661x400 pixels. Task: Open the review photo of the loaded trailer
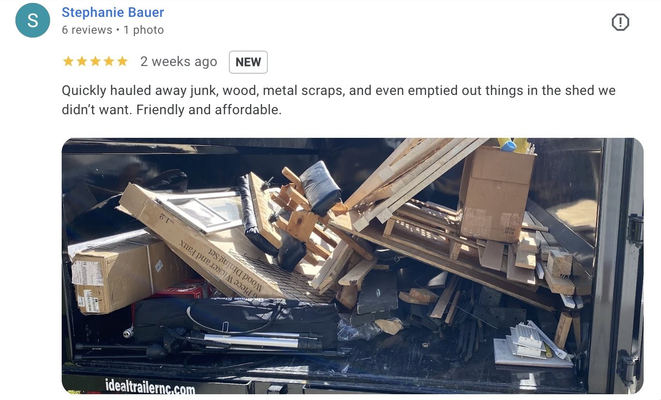pyautogui.click(x=353, y=266)
